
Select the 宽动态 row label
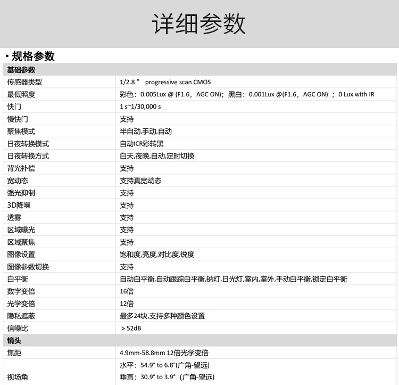coord(18,181)
